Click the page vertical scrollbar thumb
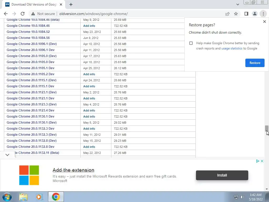This screenshot has height=202, width=269. 267,128
